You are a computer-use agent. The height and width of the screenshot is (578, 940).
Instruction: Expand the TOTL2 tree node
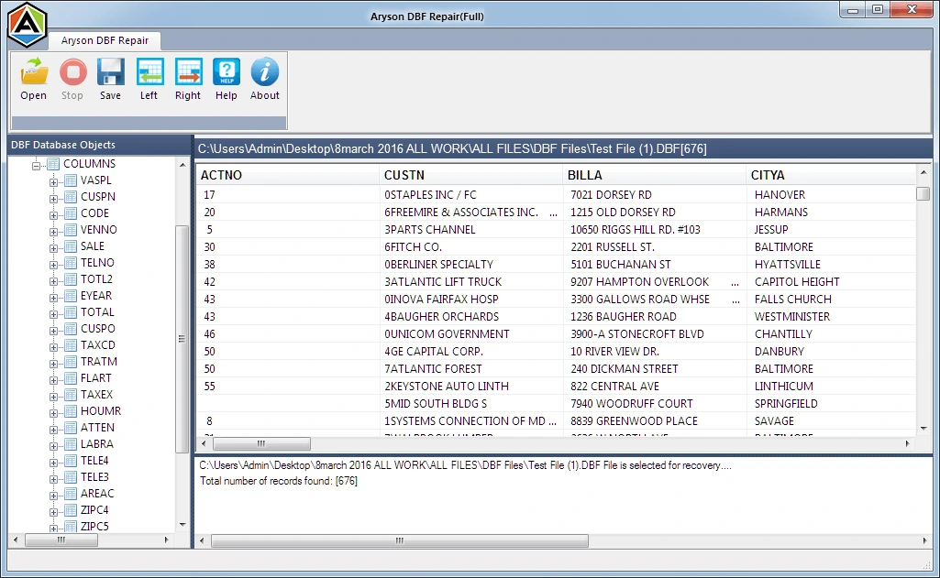click(x=53, y=281)
